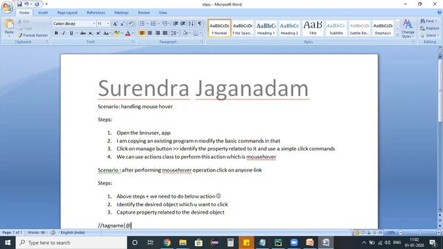Viewport: 443px width, 249px height.
Task: Save document from Quick Access Toolbar
Action: click(x=19, y=4)
